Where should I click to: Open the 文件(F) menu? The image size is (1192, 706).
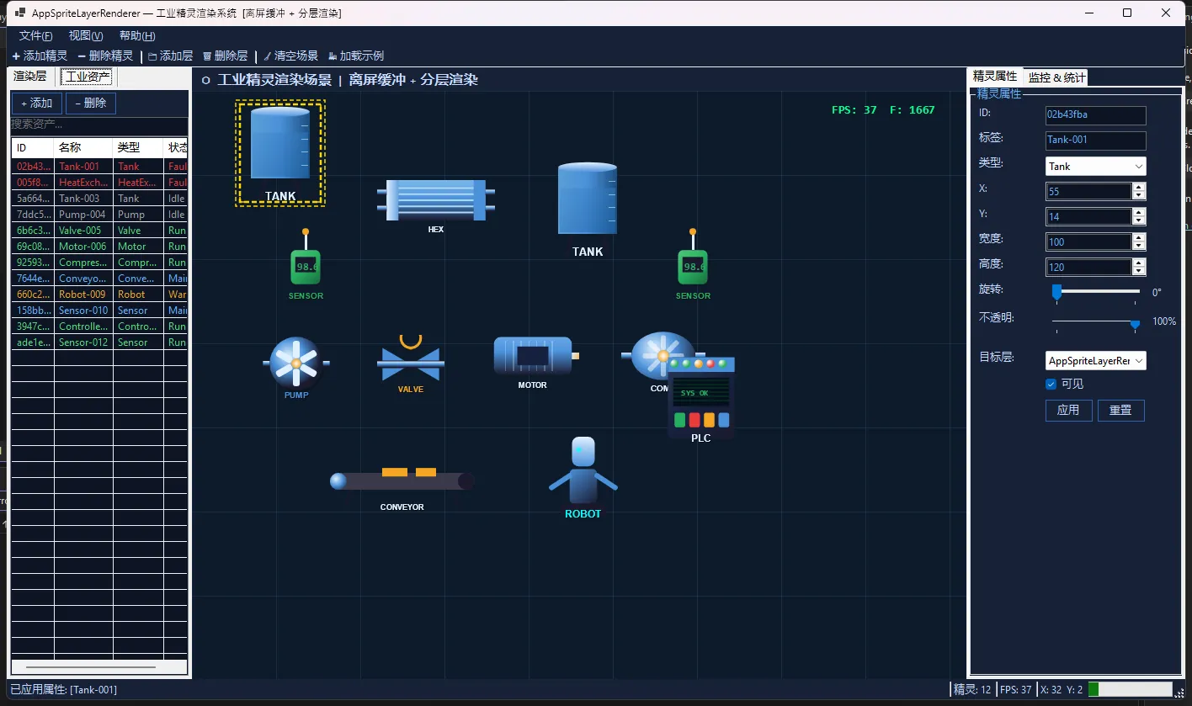[x=35, y=35]
